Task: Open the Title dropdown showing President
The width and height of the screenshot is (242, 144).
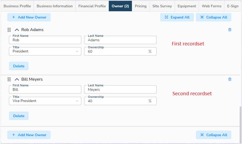Action: click(45, 51)
